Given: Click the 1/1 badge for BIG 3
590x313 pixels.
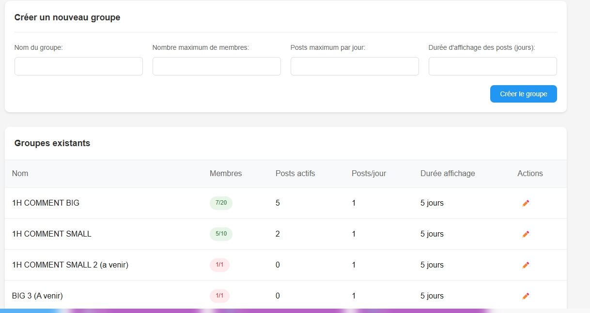Looking at the screenshot, I should (219, 296).
